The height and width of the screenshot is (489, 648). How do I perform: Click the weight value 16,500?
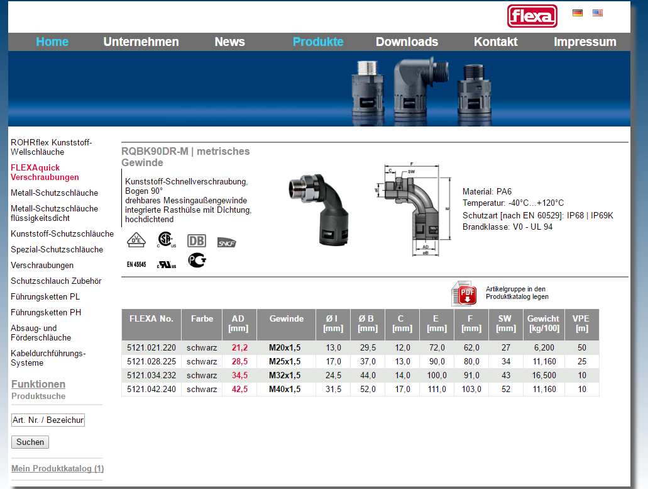544,375
